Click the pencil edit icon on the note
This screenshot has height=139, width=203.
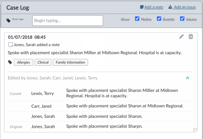click(x=181, y=37)
